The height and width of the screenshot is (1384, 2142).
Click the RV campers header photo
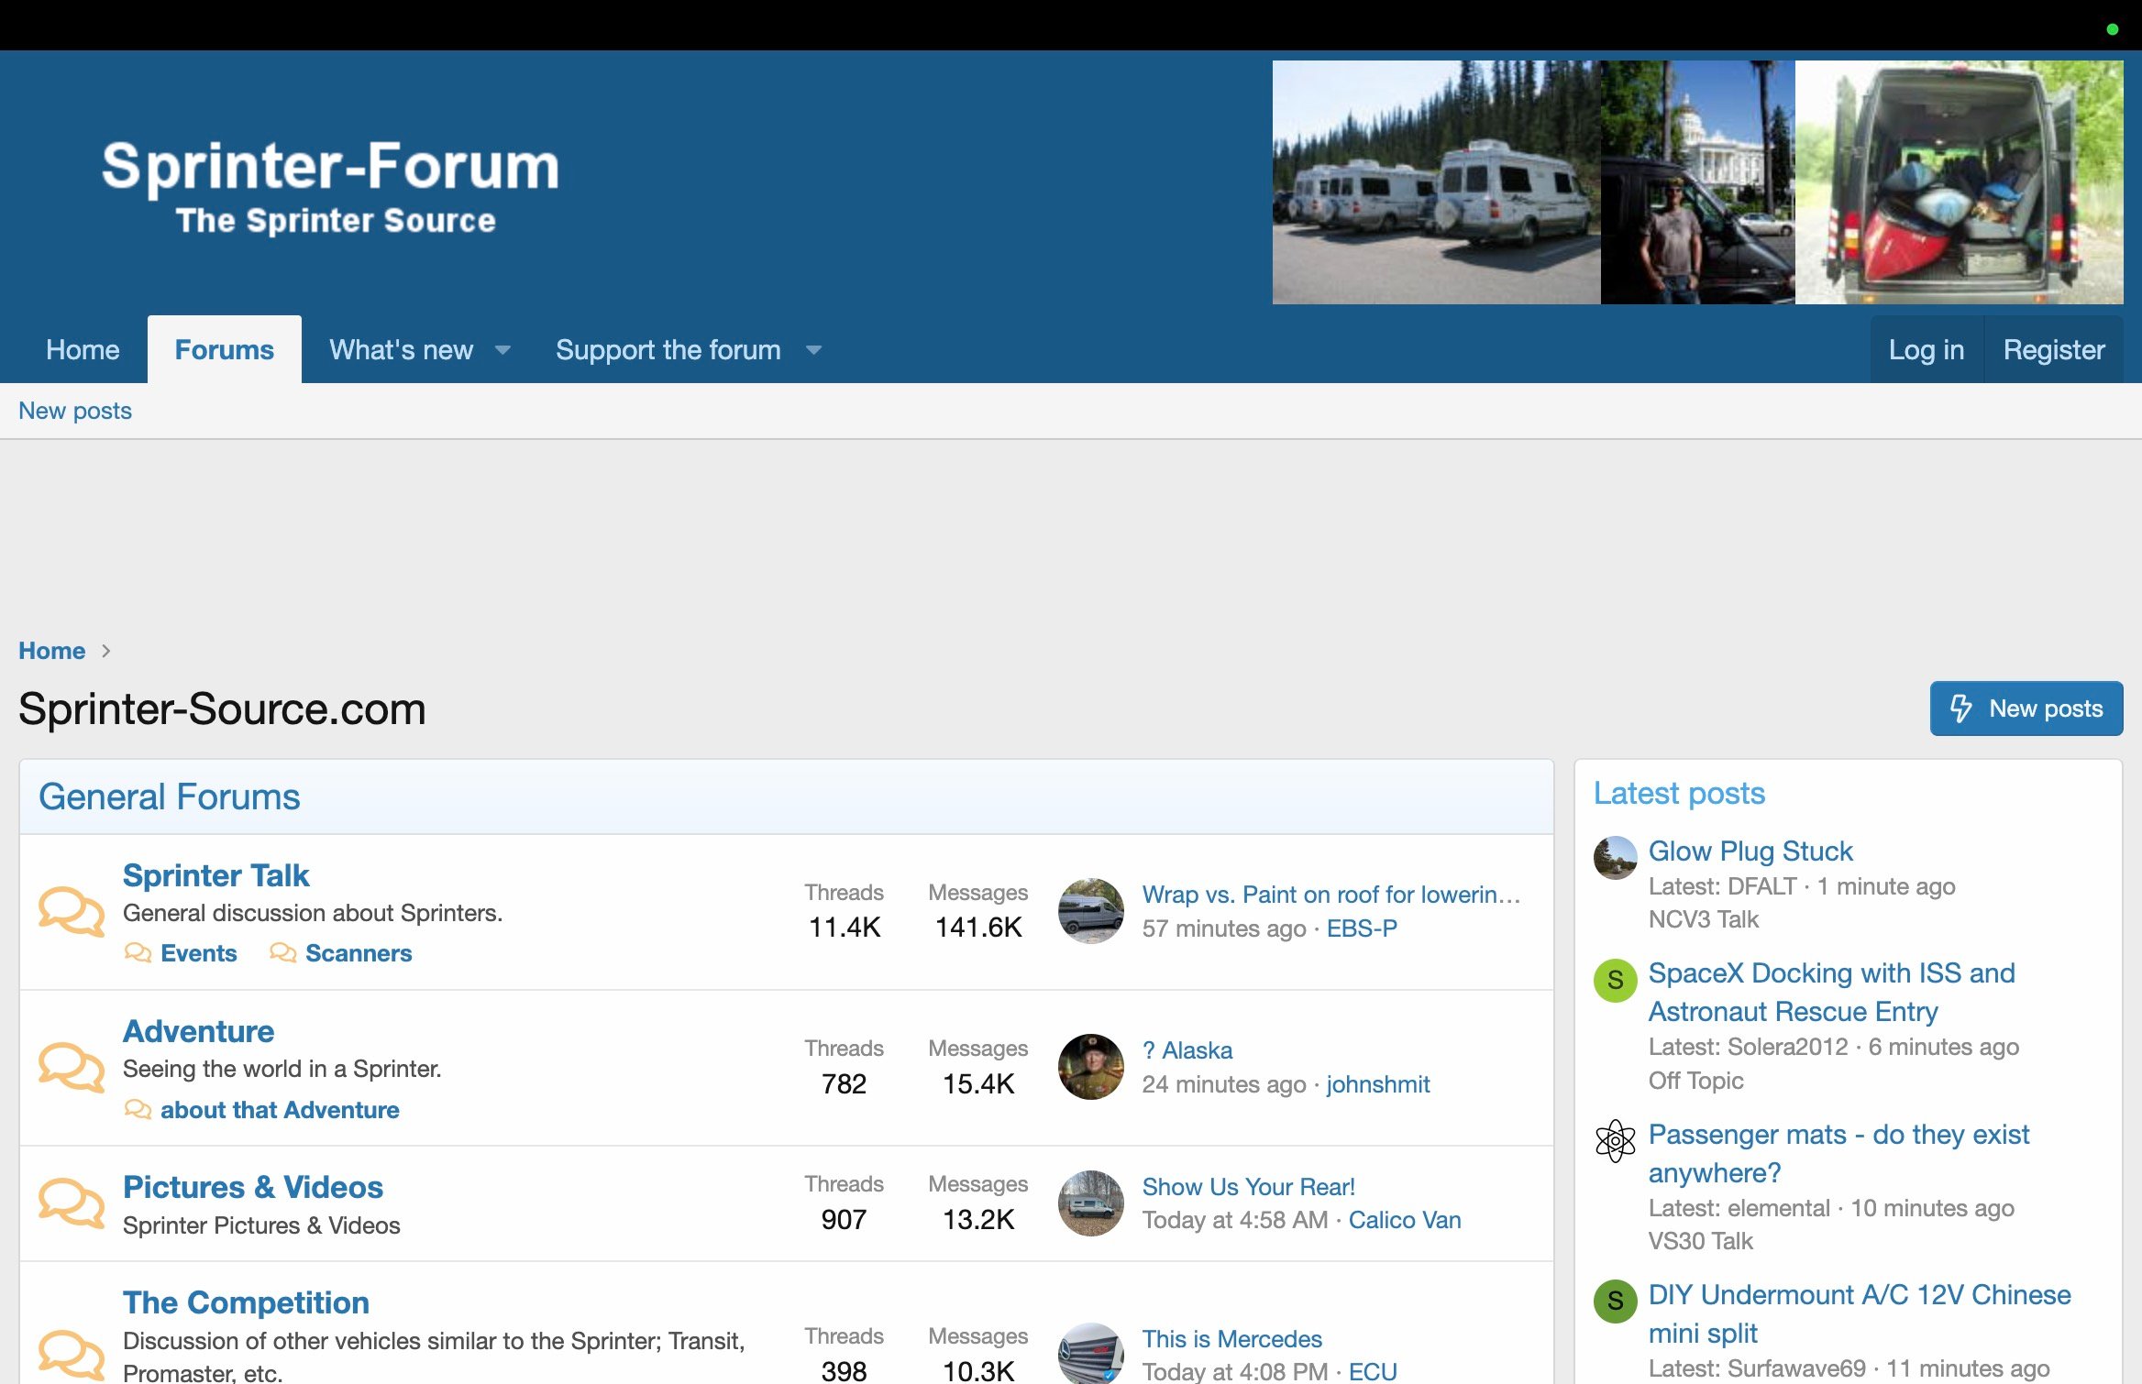click(1436, 182)
